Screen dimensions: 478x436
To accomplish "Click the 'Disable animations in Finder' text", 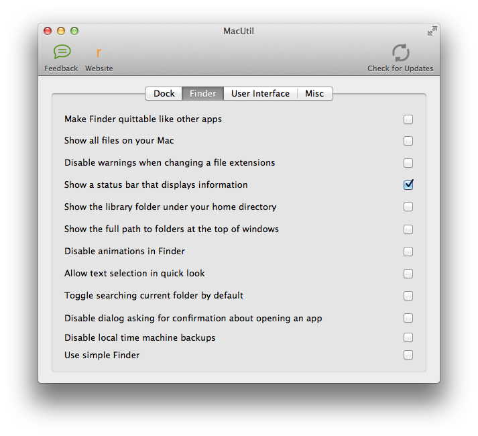I will click(x=125, y=251).
